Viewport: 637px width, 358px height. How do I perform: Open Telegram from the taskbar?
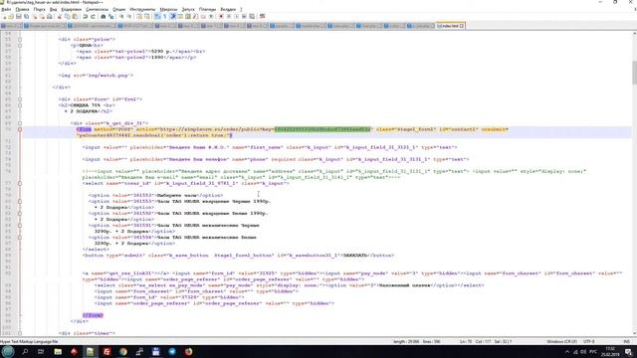172,351
